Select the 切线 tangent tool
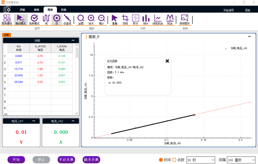The image size is (258, 164). (125, 20)
